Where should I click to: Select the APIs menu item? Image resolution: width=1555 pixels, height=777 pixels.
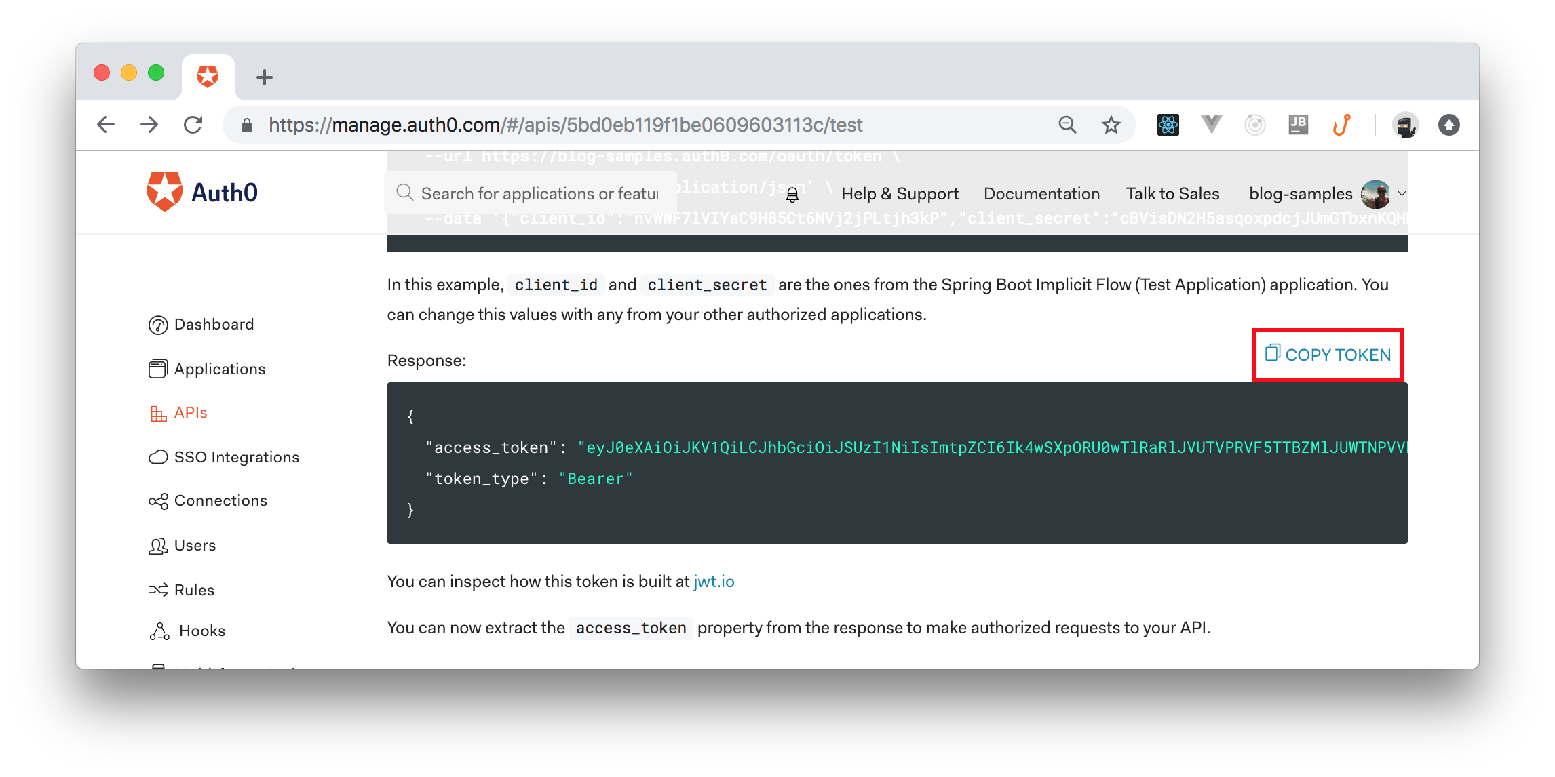click(189, 414)
